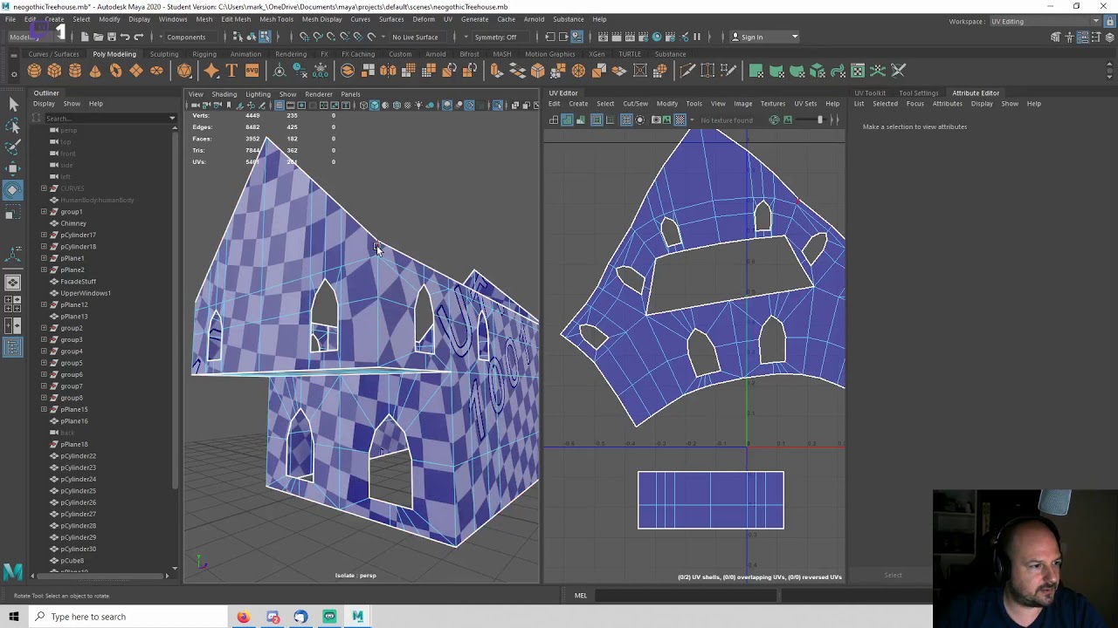Click the SVG import shelf icon
The width and height of the screenshot is (1118, 628).
252,71
